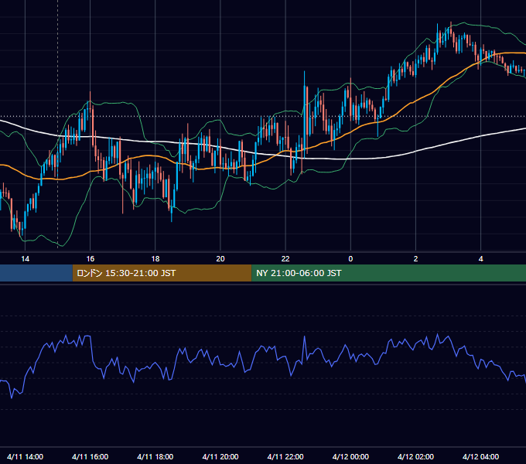The height and width of the screenshot is (464, 526).
Task: Click the 4/11 22:00 time label
Action: click(285, 456)
